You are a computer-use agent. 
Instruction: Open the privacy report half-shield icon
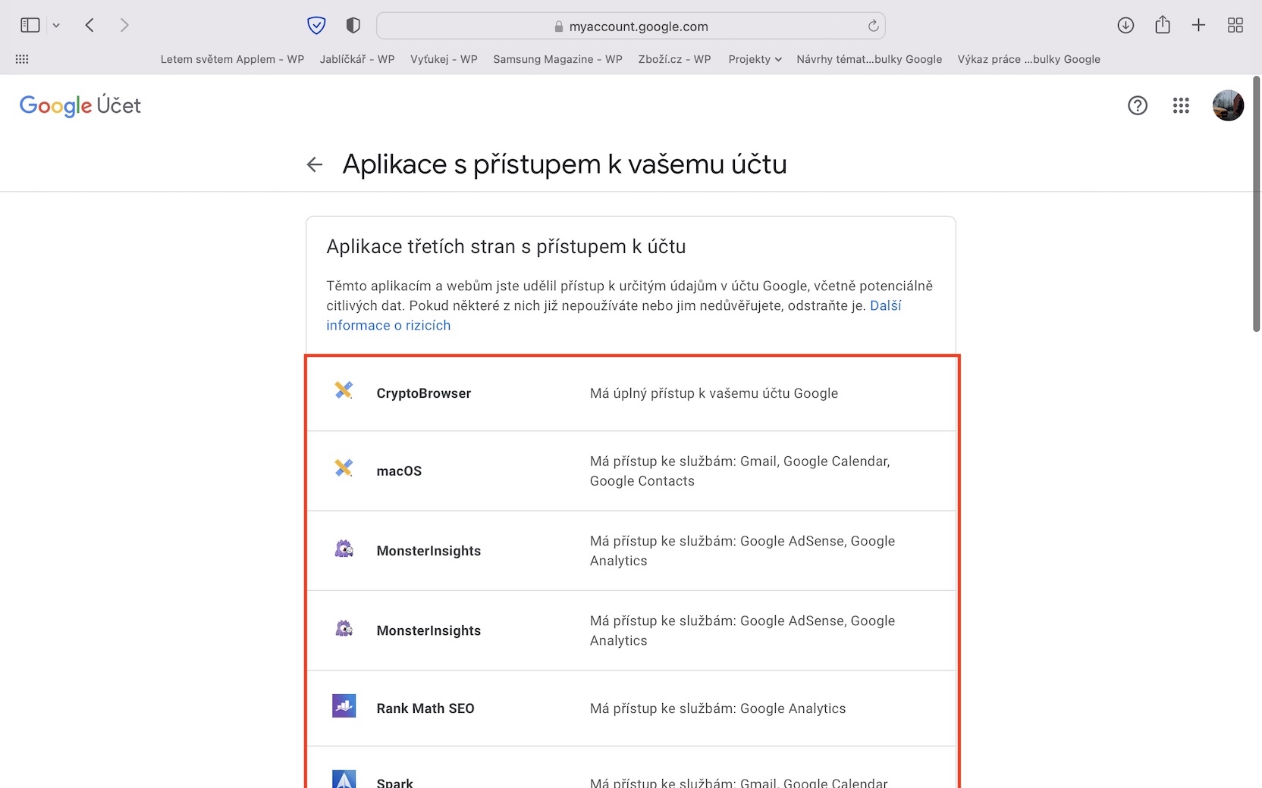tap(353, 26)
